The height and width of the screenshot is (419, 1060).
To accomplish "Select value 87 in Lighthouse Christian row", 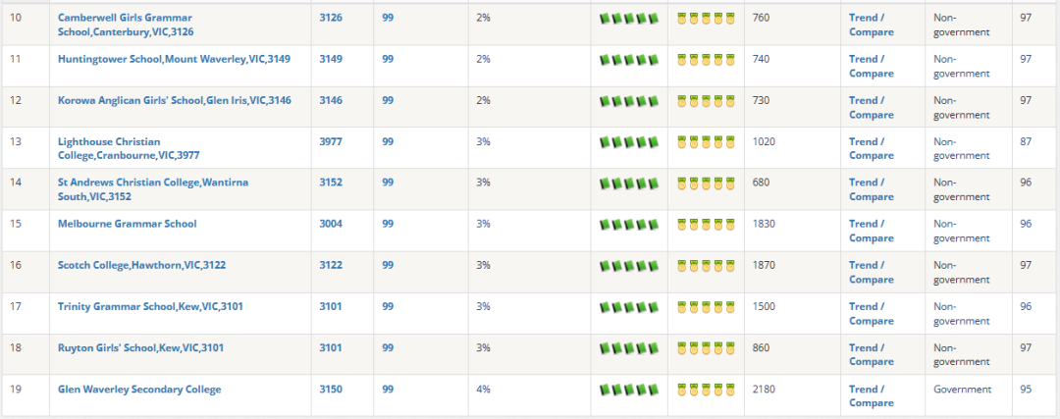I will click(1027, 141).
